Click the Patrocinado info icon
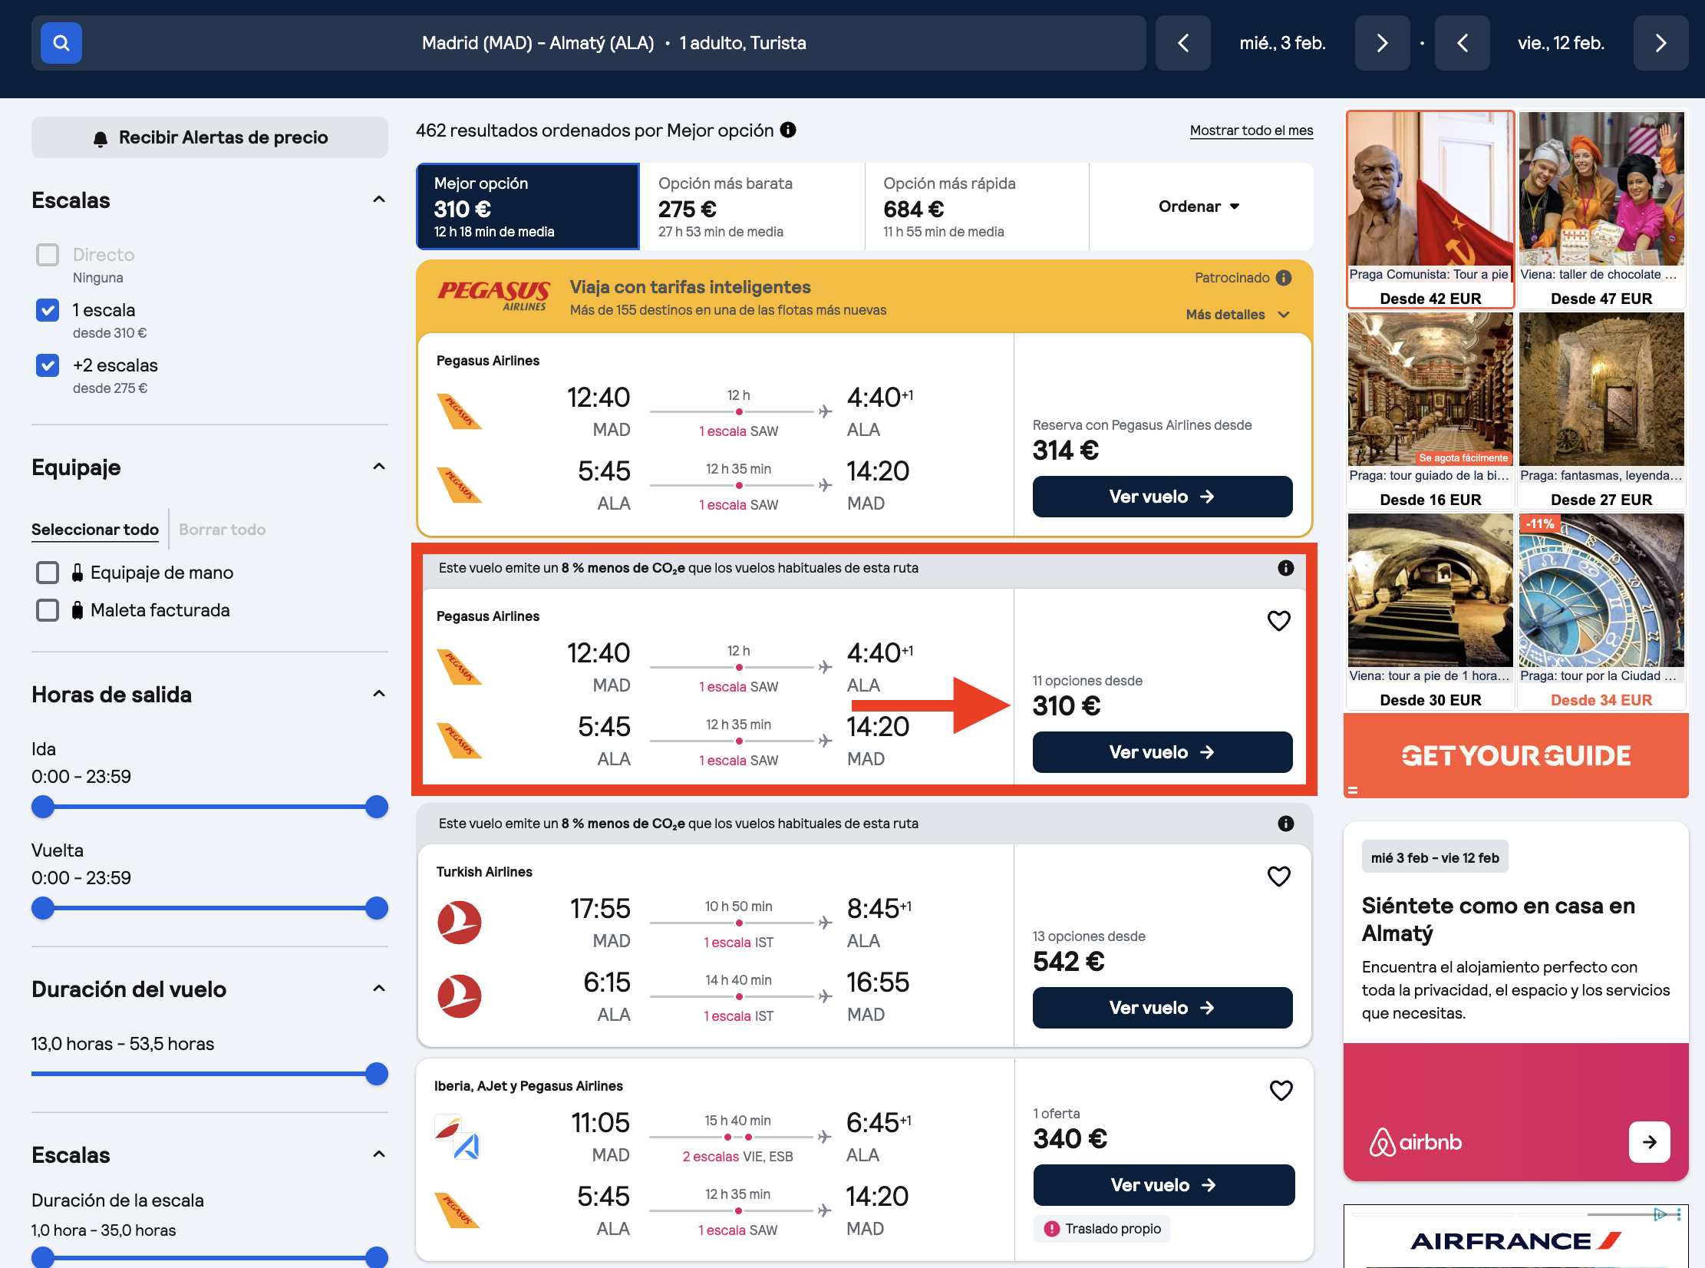This screenshot has height=1268, width=1705. (1284, 278)
